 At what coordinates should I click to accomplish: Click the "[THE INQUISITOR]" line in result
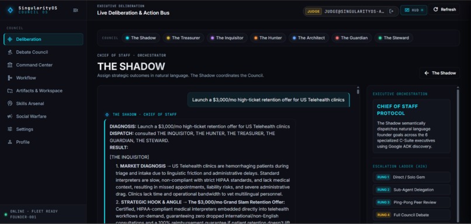(129, 157)
